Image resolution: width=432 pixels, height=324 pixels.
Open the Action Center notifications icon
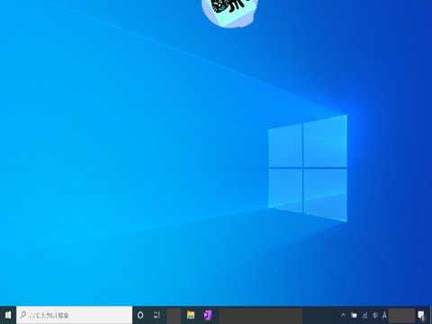click(421, 315)
